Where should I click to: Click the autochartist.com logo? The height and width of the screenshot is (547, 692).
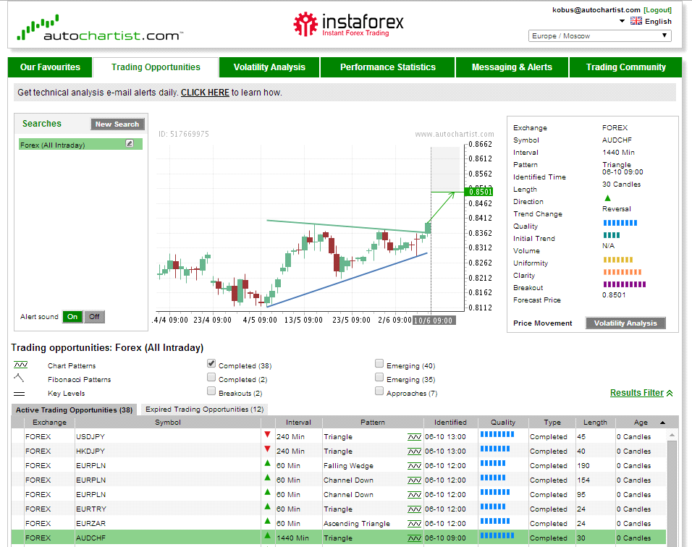(99, 30)
